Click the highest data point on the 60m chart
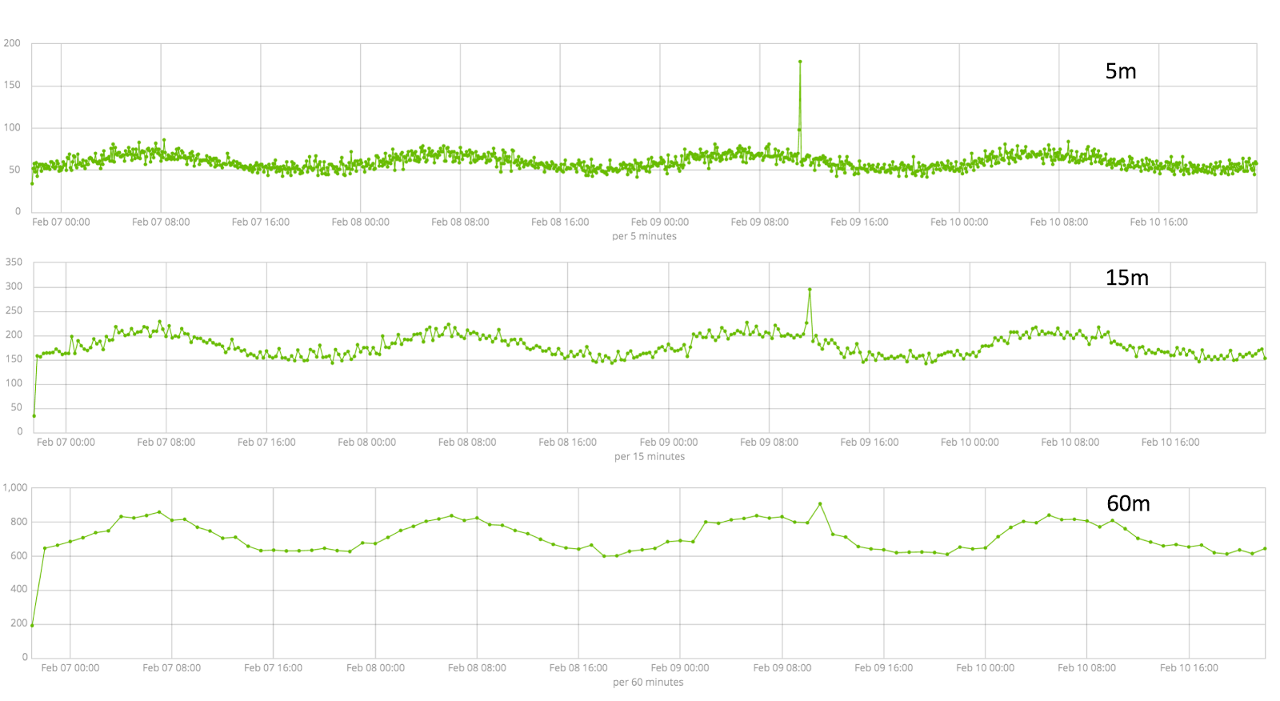This screenshot has height=701, width=1280. point(820,503)
